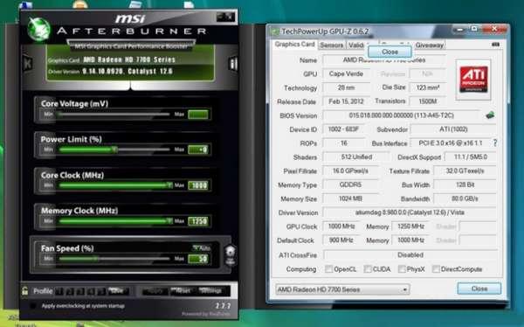The height and width of the screenshot is (327, 524).
Task: Click the Reset button in Afterburner
Action: pyautogui.click(x=183, y=291)
